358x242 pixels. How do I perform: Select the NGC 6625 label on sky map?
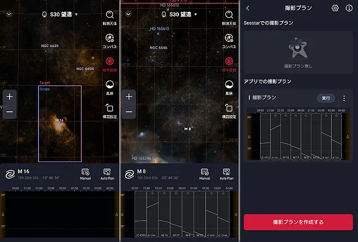50,46
